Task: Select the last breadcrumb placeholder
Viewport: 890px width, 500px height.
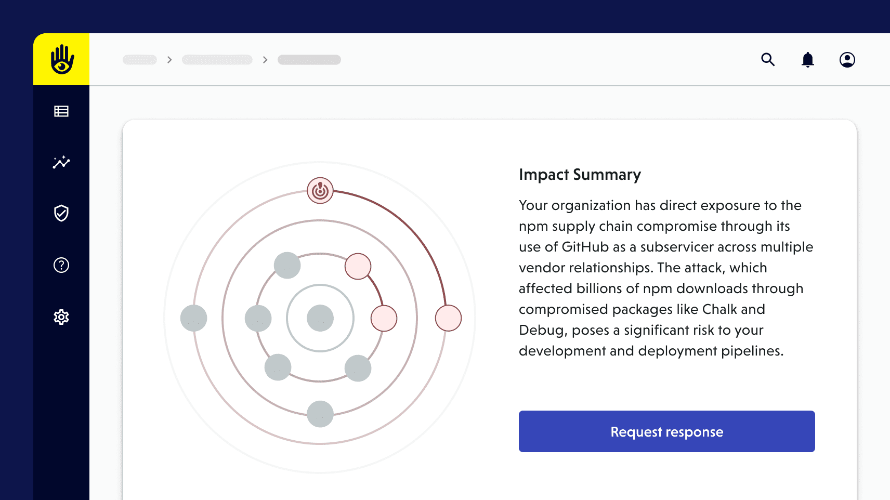Action: (x=309, y=60)
